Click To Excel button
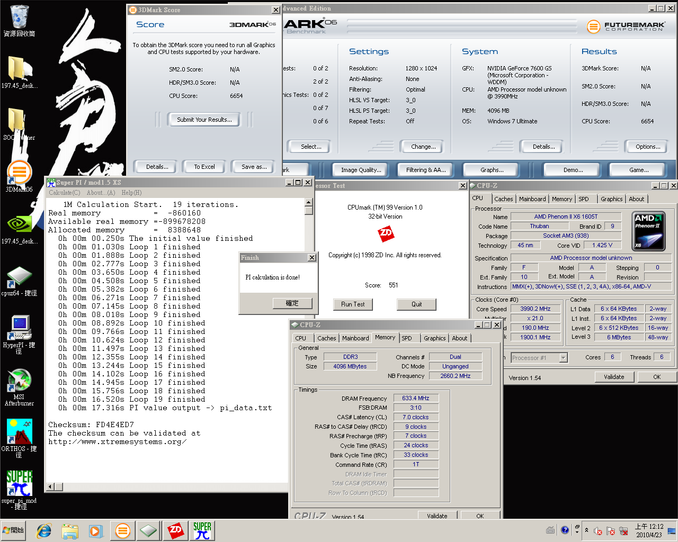Screen dimensions: 678x542 click(x=204, y=167)
